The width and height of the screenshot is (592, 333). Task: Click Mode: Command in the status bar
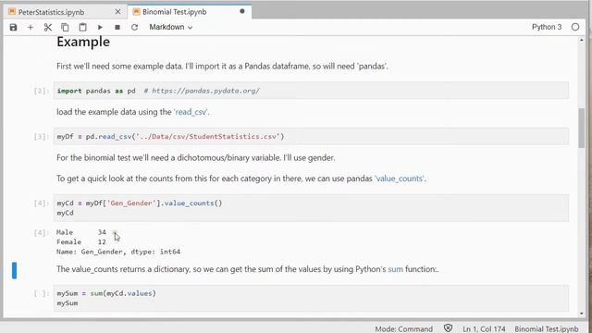(x=403, y=329)
